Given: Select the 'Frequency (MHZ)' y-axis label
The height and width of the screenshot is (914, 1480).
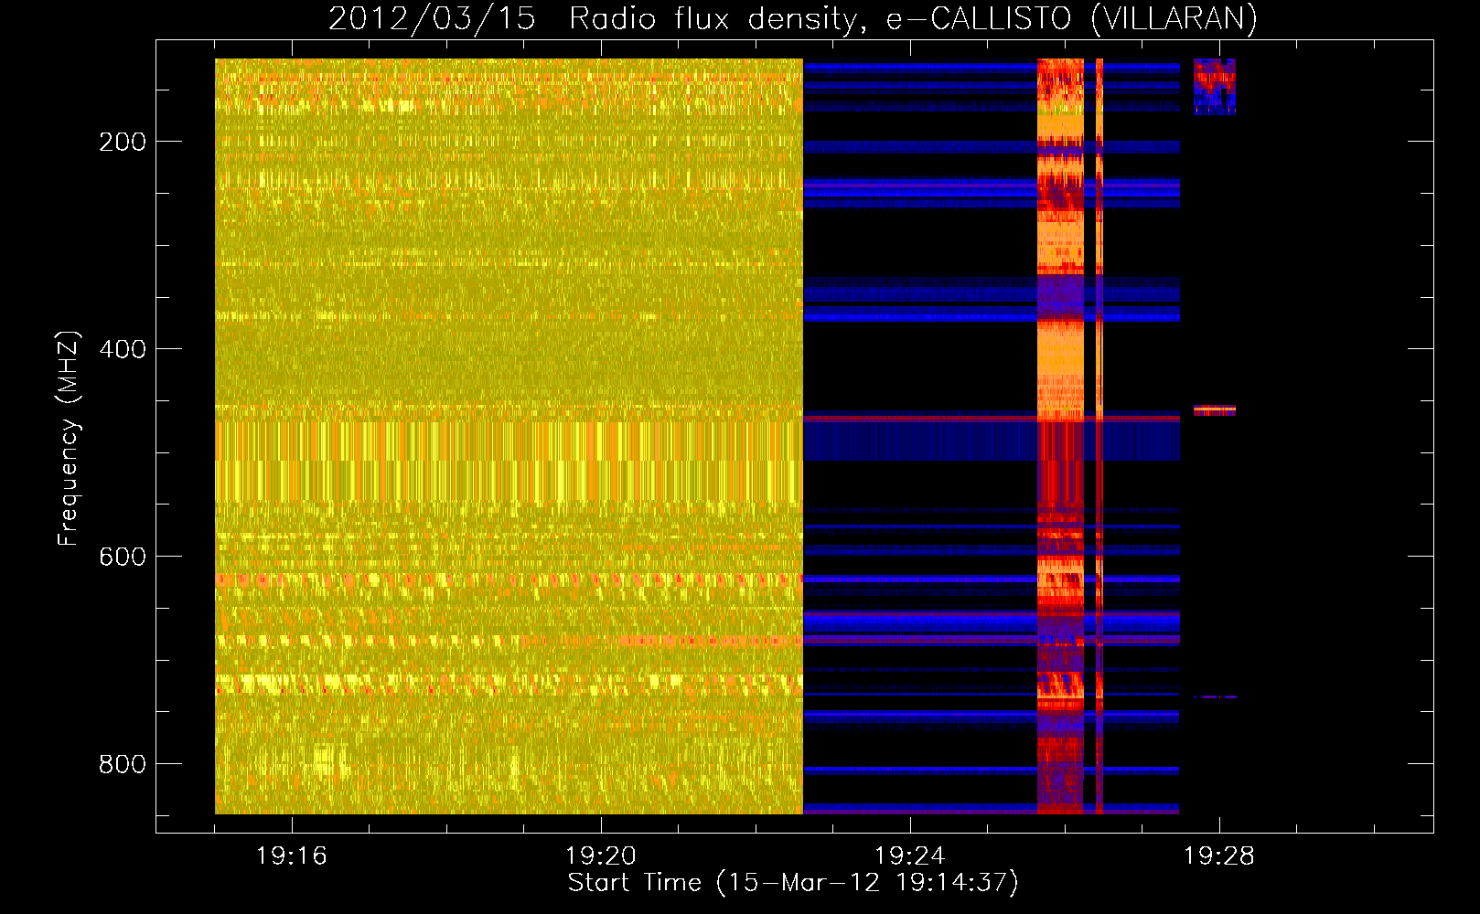Looking at the screenshot, I should [x=69, y=438].
